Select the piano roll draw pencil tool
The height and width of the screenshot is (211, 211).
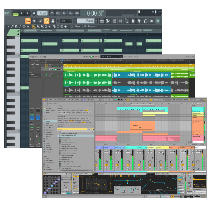[34, 27]
